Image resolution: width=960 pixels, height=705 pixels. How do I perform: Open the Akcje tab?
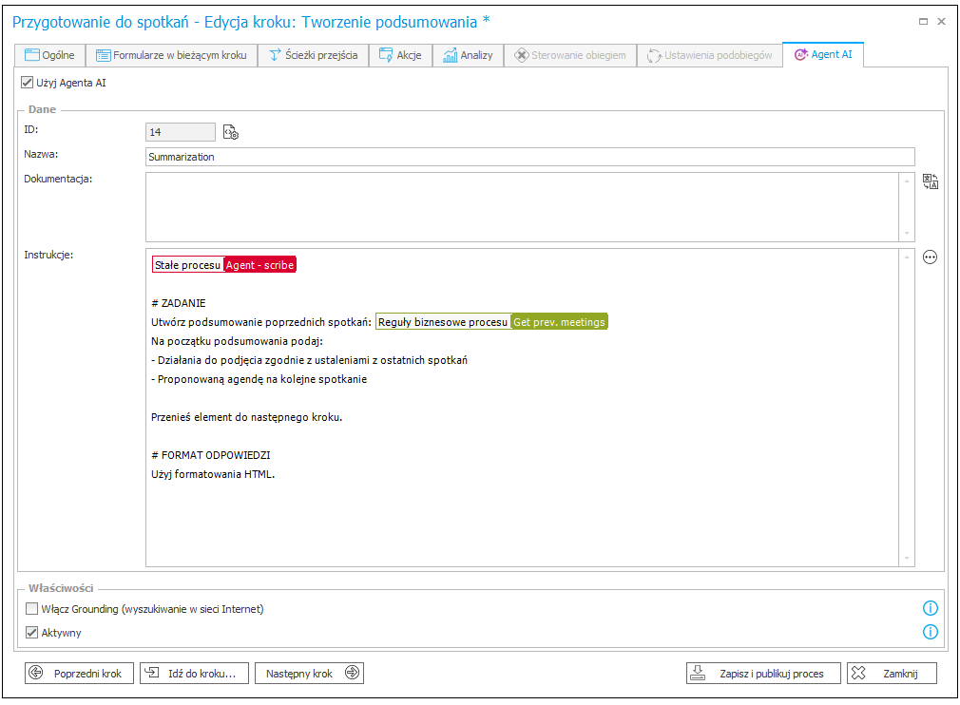400,55
